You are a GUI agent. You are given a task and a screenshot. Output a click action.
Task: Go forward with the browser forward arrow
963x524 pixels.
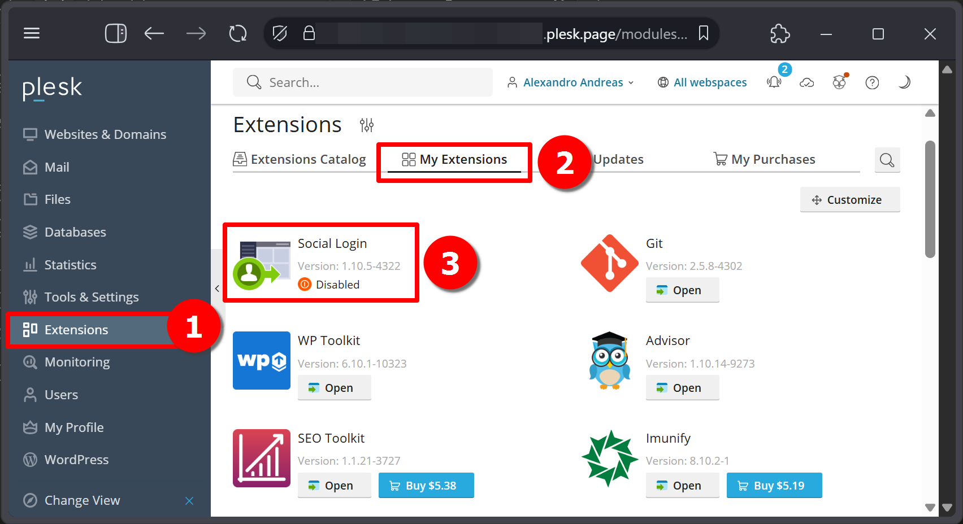coord(196,34)
